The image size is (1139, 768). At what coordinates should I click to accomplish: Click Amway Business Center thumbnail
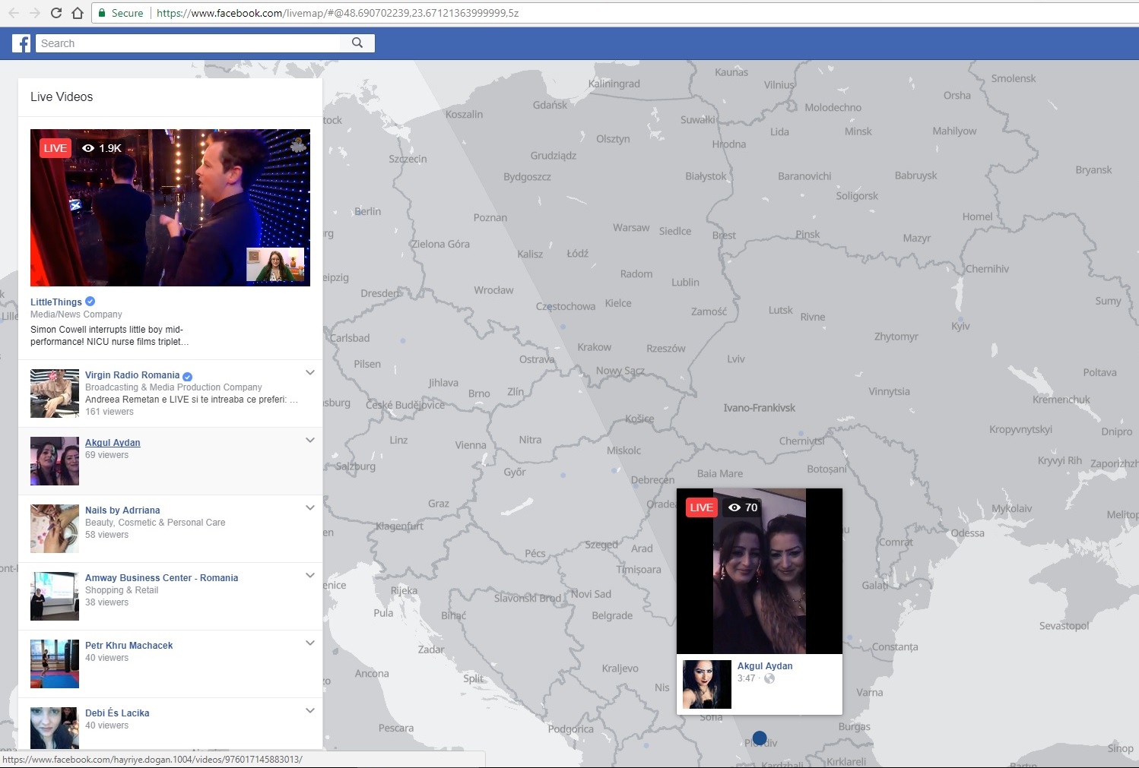coord(55,596)
